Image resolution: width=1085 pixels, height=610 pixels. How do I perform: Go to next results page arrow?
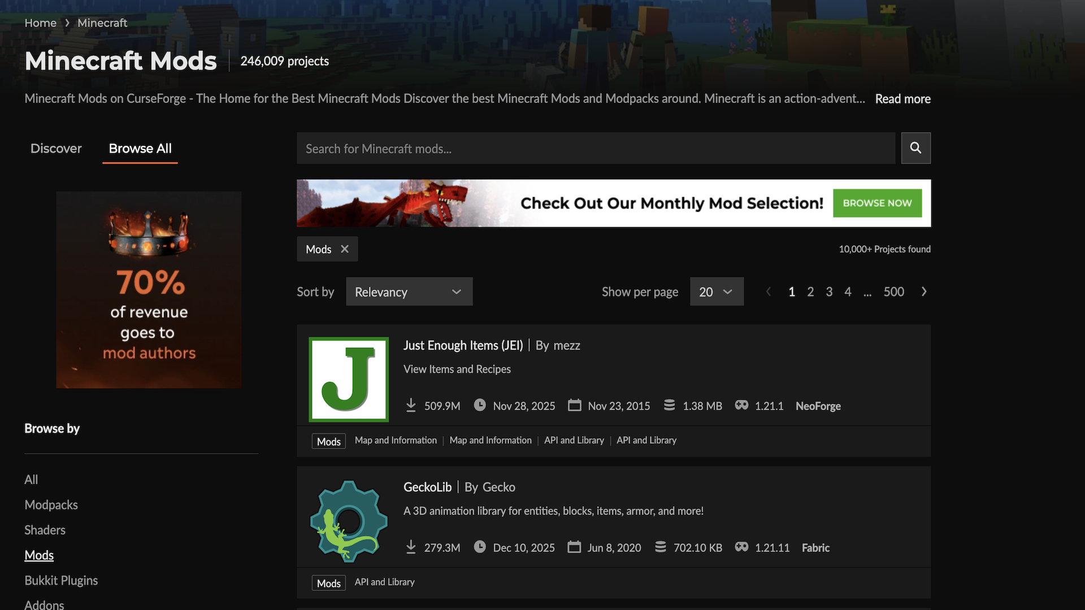(924, 291)
